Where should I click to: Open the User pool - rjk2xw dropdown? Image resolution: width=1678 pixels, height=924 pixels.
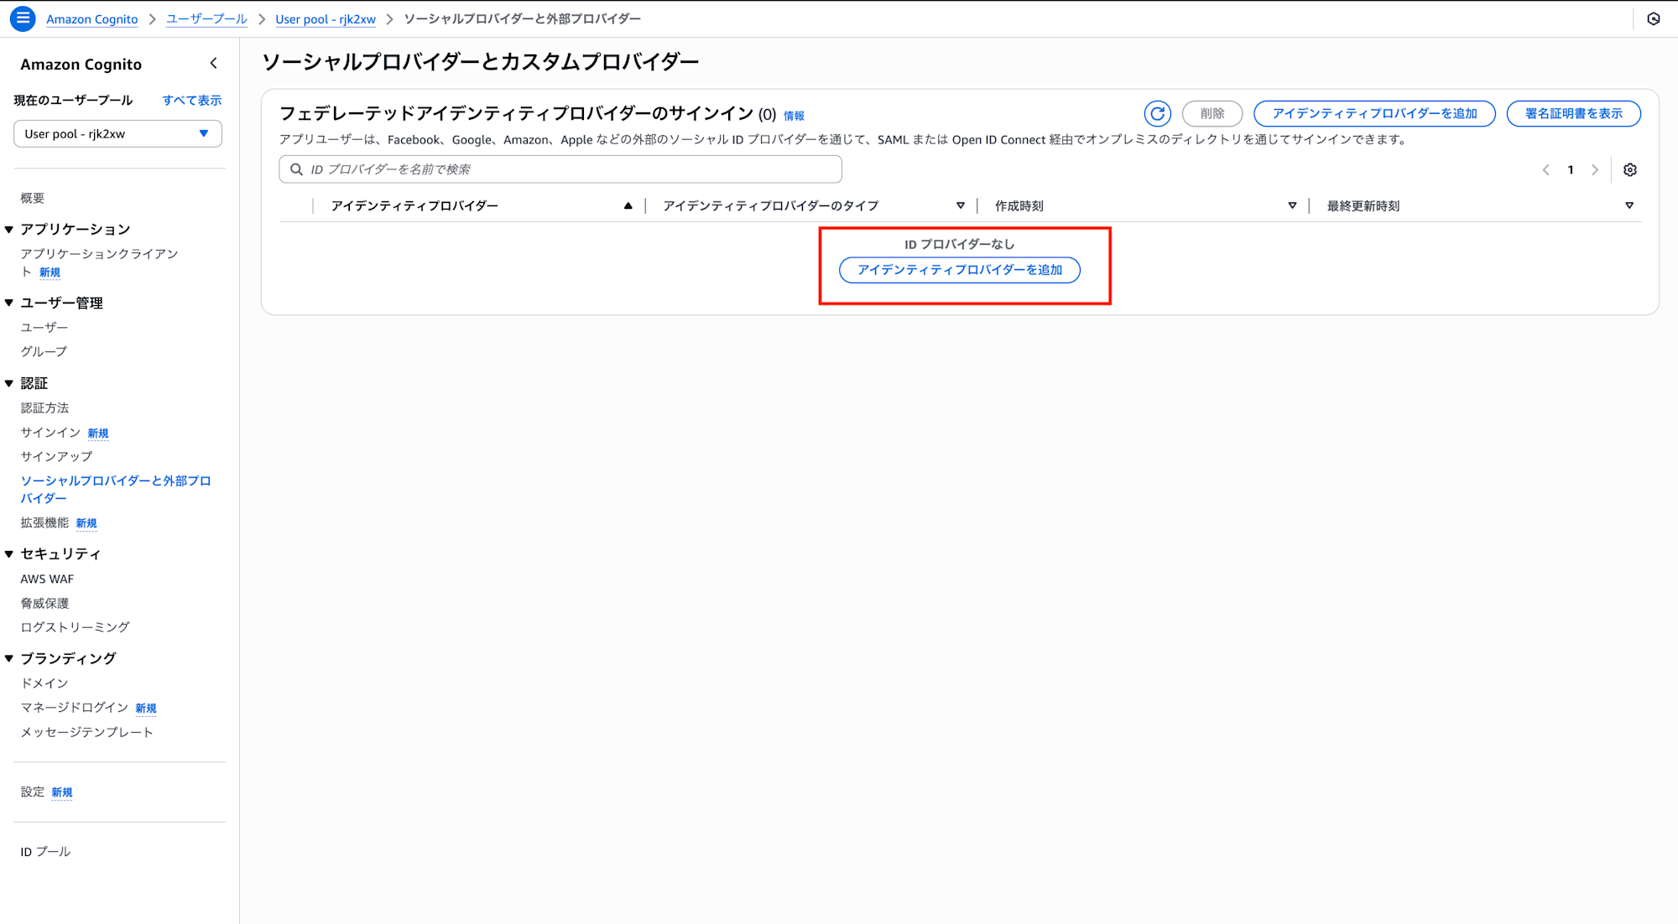[117, 133]
